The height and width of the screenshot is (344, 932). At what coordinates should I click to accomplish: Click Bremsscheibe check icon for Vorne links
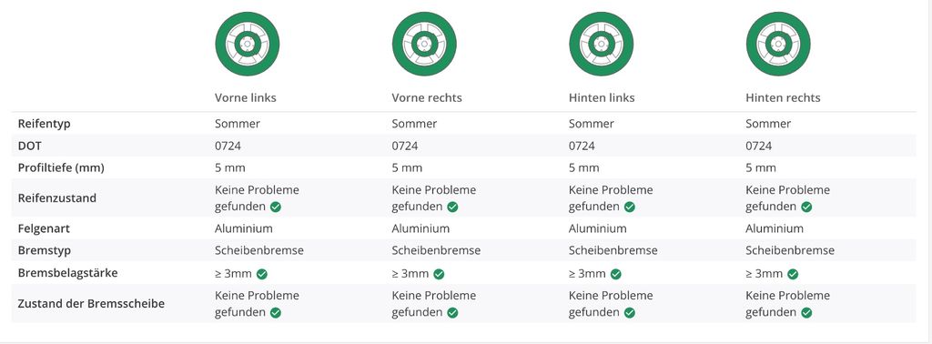tap(276, 312)
